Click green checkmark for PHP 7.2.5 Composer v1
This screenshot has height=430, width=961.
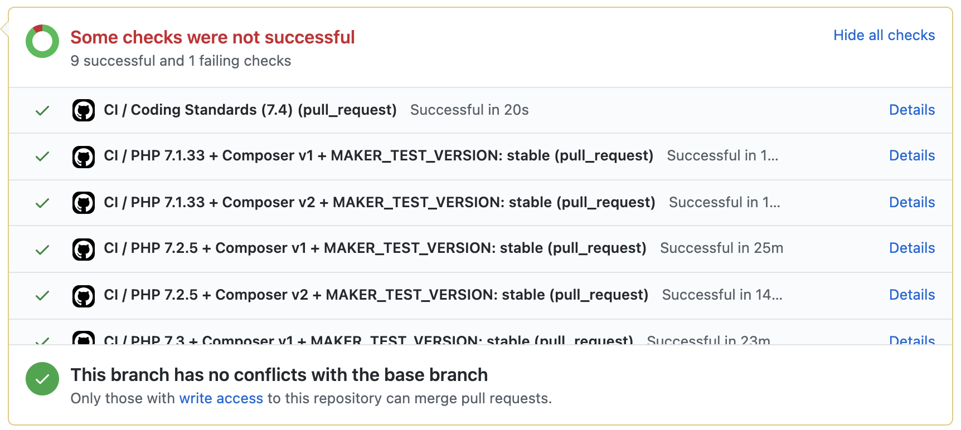point(42,249)
